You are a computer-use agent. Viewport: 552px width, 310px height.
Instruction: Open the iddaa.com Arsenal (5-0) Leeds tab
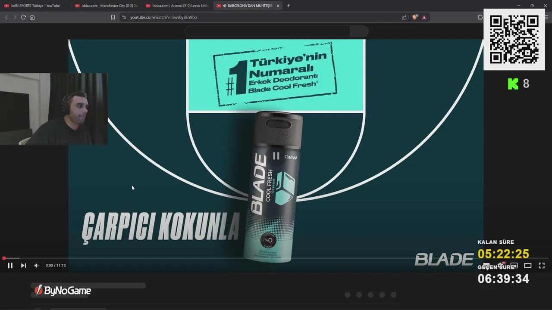click(177, 6)
